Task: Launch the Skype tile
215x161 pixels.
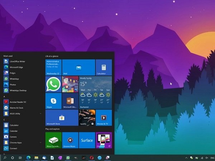Action: coord(53,101)
